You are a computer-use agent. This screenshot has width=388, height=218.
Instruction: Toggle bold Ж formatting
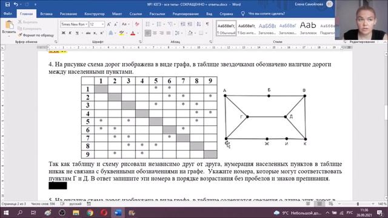63,33
